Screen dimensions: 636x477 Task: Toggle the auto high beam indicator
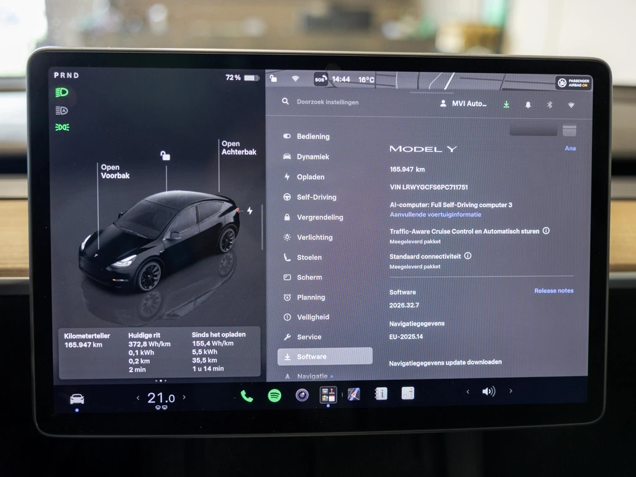tap(61, 110)
